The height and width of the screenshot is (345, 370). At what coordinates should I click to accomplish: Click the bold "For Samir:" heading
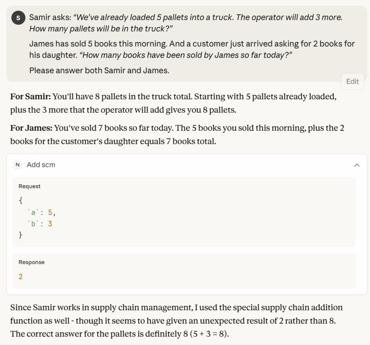point(31,97)
